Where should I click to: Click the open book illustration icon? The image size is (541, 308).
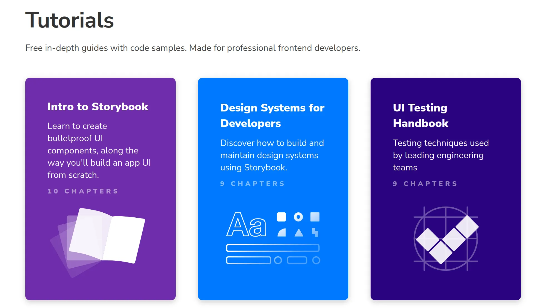tap(98, 242)
